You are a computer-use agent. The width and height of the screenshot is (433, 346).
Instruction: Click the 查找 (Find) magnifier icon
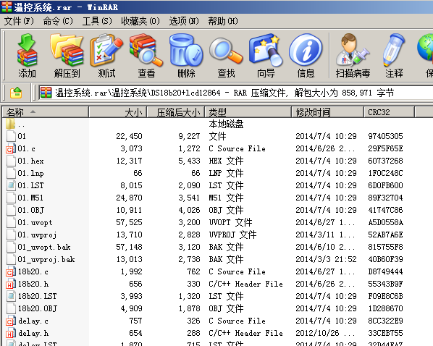pos(226,50)
